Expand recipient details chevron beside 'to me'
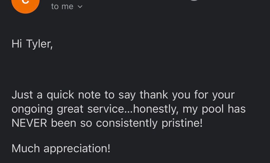Screen dimensions: 270x163 pos(80,7)
